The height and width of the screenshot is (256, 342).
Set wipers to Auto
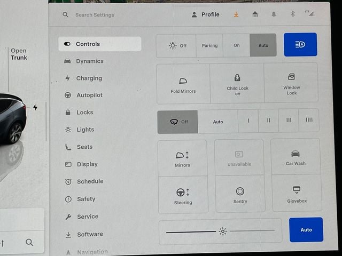coord(218,122)
